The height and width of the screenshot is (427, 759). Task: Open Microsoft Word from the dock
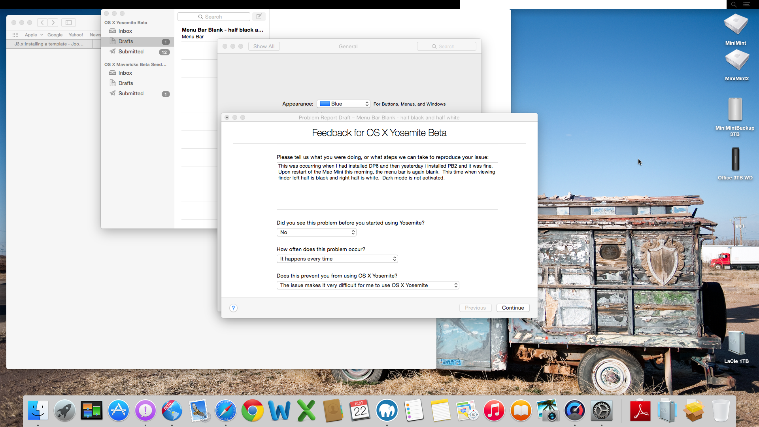pyautogui.click(x=279, y=410)
